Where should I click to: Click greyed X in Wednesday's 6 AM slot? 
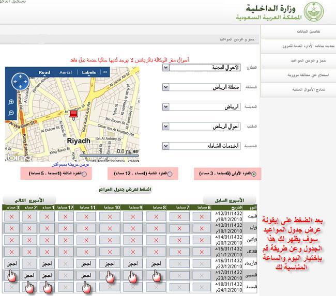click(x=202, y=264)
